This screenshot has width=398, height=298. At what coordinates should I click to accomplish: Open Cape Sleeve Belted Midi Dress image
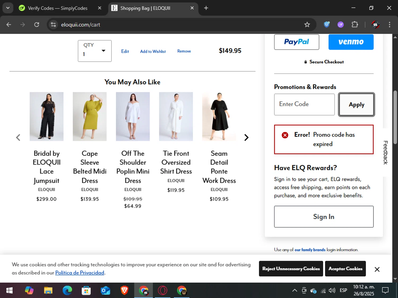(x=90, y=117)
